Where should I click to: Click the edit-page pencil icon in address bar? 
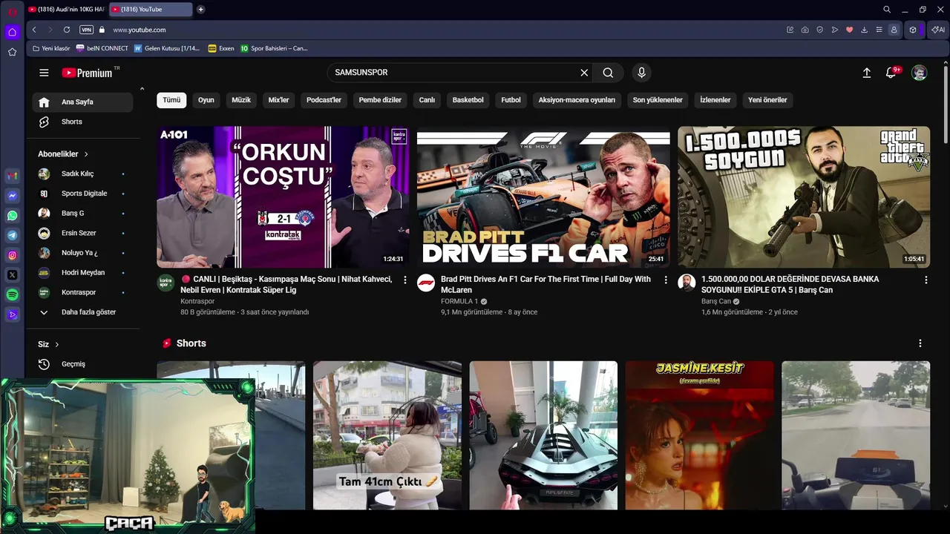pyautogui.click(x=790, y=30)
